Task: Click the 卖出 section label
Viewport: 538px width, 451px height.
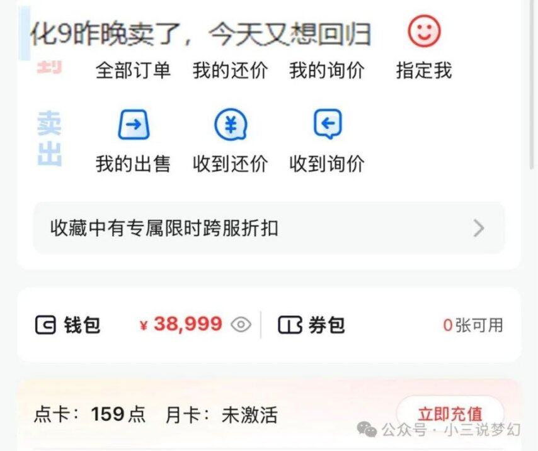Action: [x=49, y=138]
